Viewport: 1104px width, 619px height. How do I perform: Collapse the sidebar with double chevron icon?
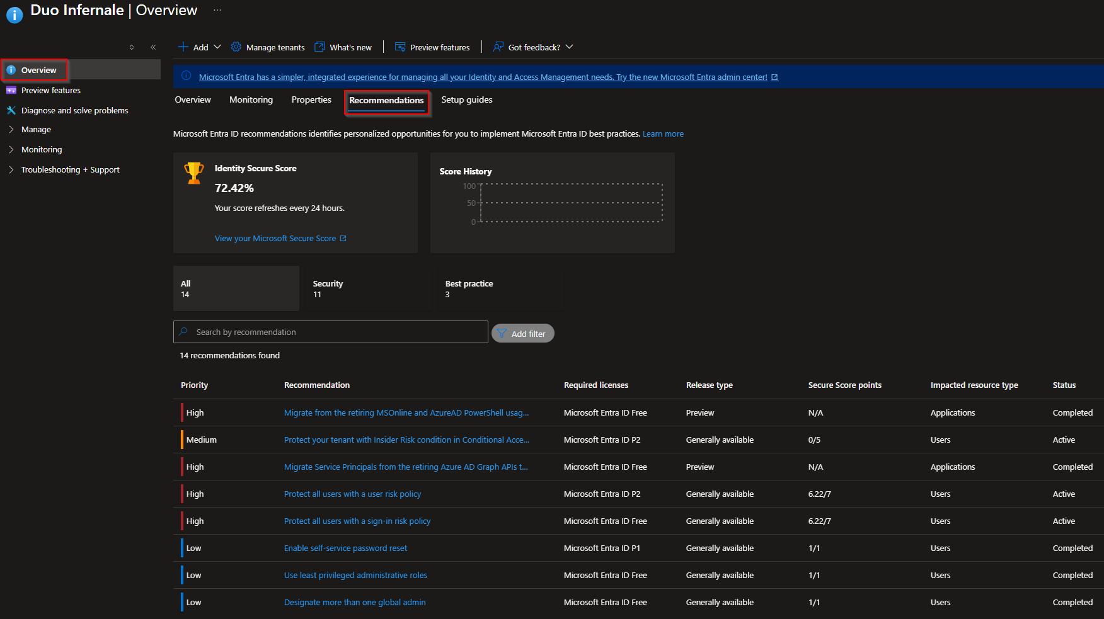tap(153, 47)
